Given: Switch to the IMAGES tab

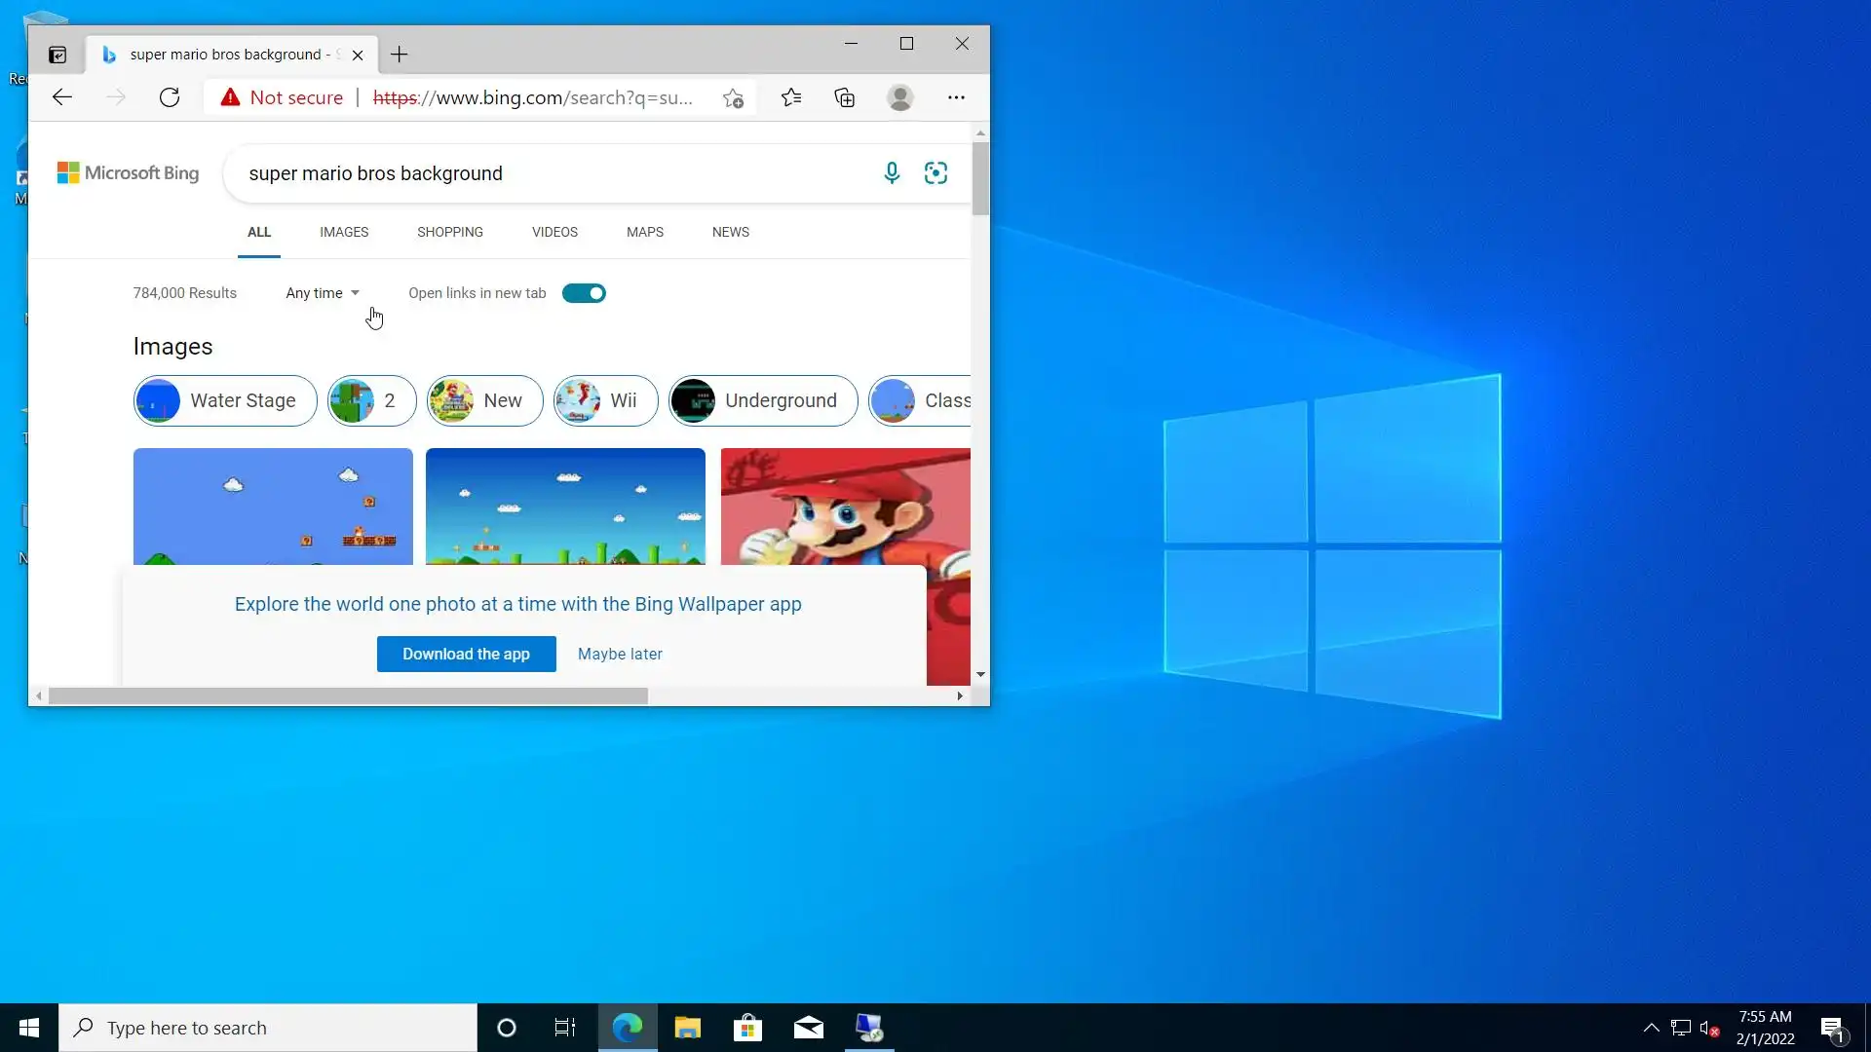Looking at the screenshot, I should [x=344, y=232].
